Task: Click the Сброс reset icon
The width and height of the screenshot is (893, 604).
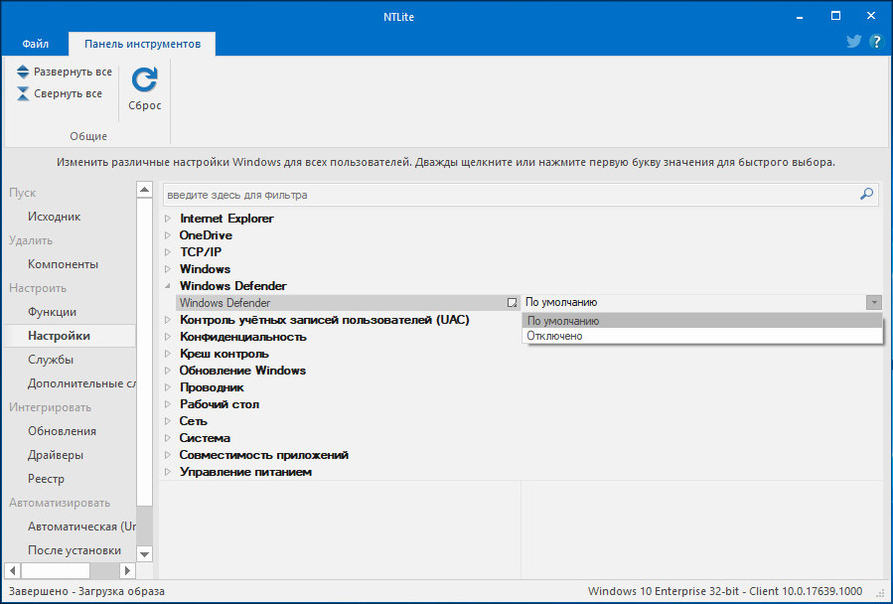Action: [x=145, y=79]
